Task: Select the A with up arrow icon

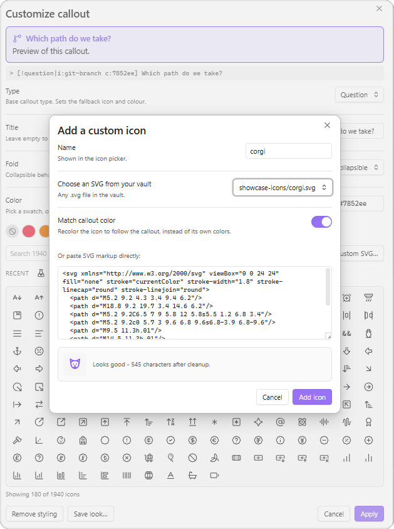Action: 39,297
